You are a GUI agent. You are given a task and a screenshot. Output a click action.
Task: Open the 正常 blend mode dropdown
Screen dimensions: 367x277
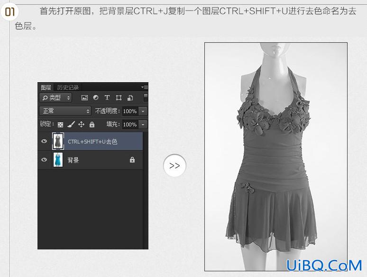[x=65, y=111]
